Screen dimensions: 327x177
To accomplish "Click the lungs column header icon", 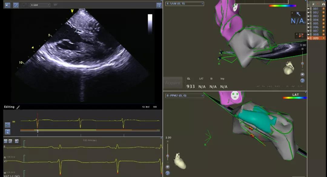I will pyautogui.click(x=324, y=4).
